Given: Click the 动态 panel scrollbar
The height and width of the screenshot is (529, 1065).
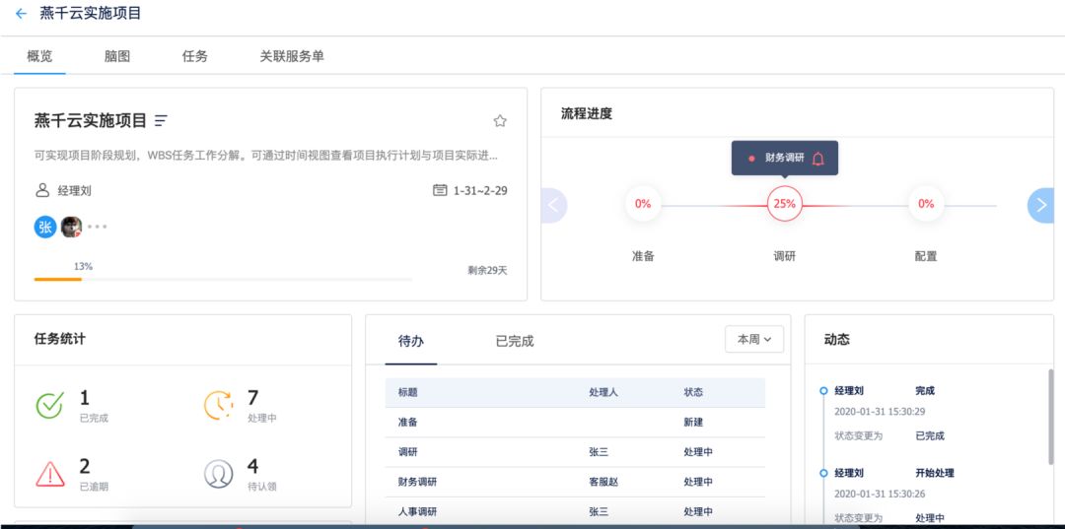Looking at the screenshot, I should point(1049,414).
